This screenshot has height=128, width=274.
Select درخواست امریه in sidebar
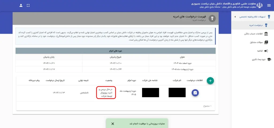point(253,25)
